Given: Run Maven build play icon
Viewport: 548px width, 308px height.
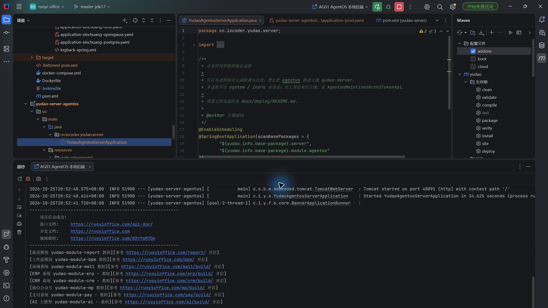Looking at the screenshot, I should [511, 33].
